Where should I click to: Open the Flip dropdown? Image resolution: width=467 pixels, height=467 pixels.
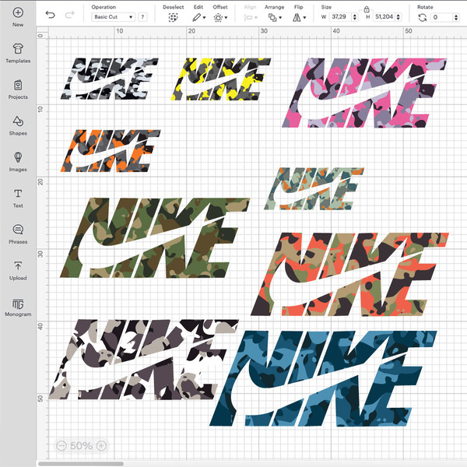tap(299, 18)
